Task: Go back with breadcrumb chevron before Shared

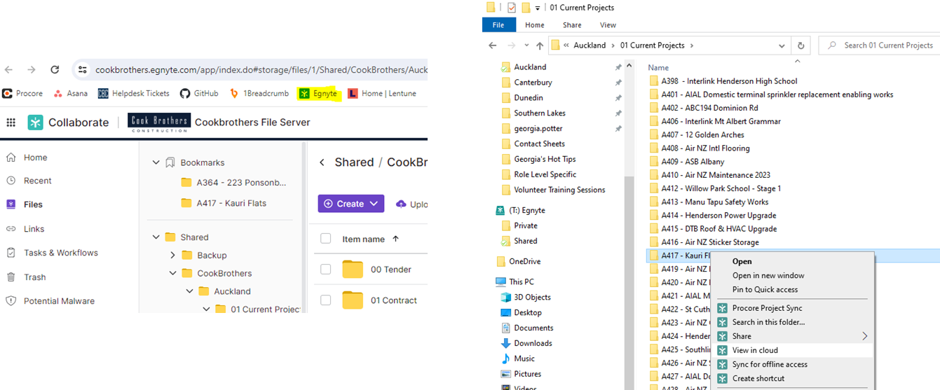Action: [x=322, y=162]
